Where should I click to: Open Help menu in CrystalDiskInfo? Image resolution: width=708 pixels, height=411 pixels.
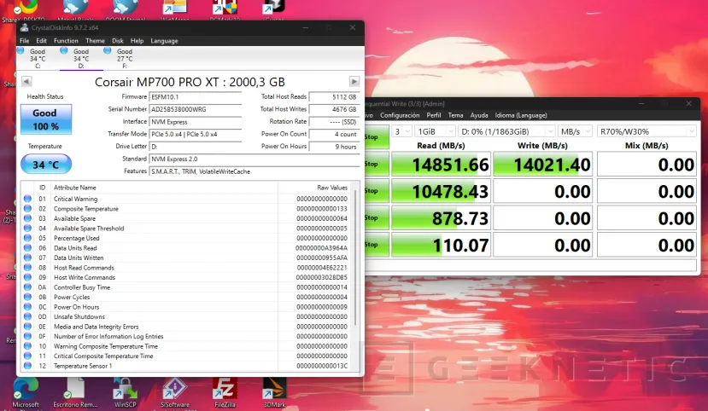[x=137, y=41]
